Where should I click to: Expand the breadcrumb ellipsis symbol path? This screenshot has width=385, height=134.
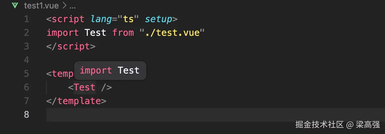(x=73, y=6)
